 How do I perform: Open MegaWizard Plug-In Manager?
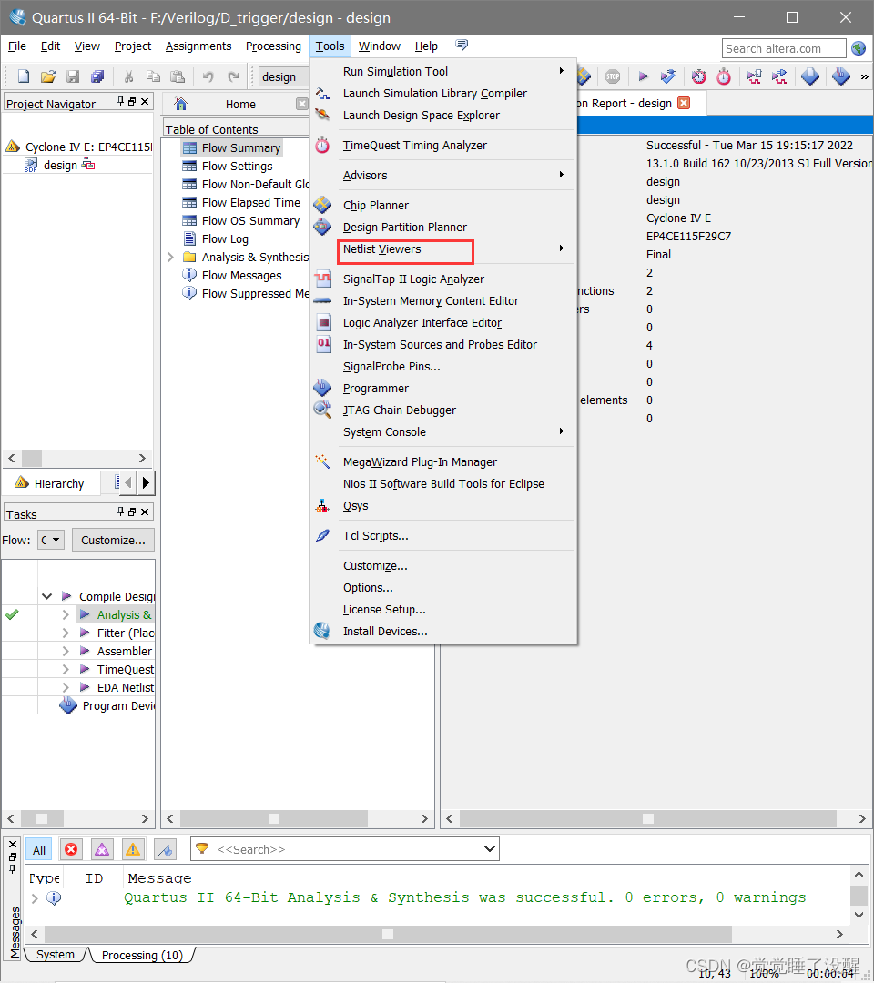[x=443, y=462]
